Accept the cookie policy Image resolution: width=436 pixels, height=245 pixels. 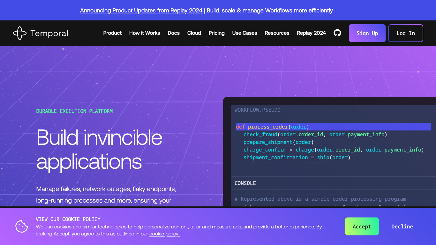click(x=362, y=226)
